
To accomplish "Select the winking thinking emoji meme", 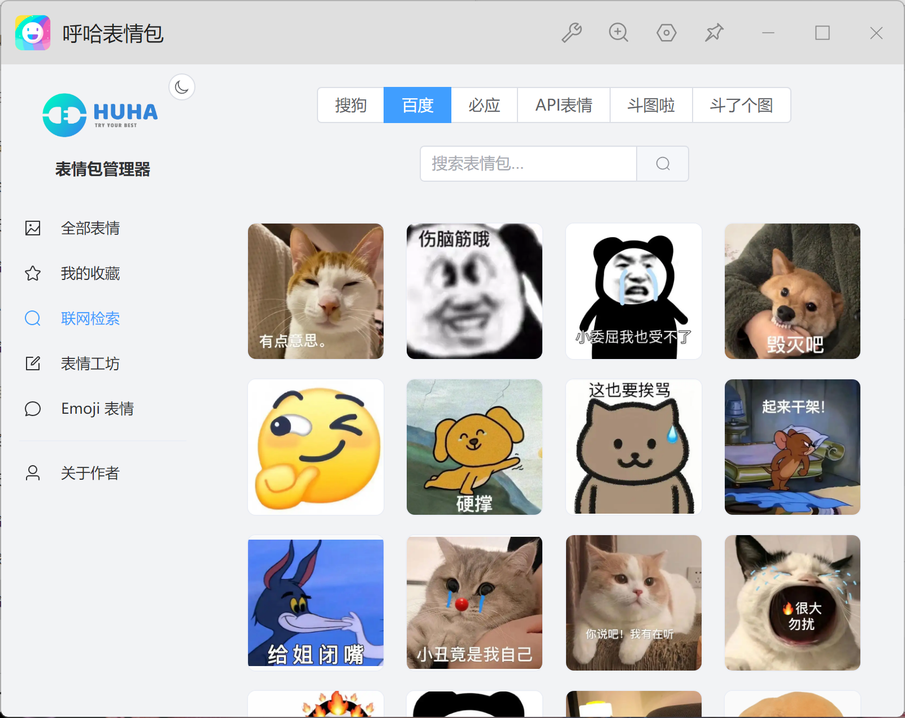I will tap(316, 447).
